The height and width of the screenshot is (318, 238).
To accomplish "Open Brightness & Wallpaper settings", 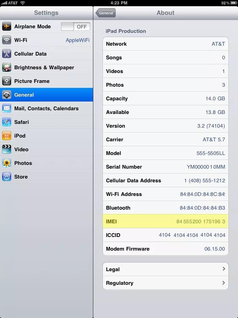I will pyautogui.click(x=46, y=67).
